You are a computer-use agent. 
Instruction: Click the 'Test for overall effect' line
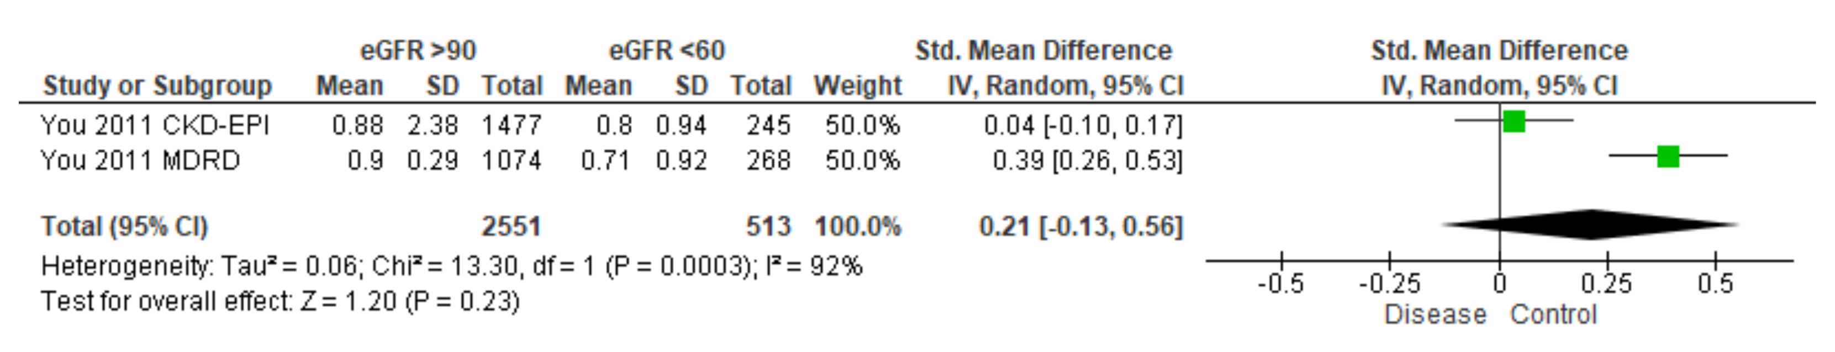tap(280, 301)
